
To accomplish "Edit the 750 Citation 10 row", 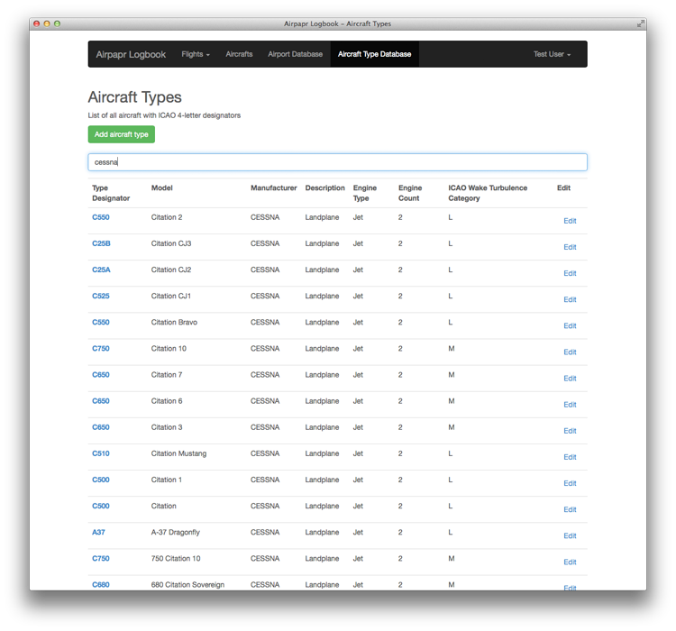I will point(570,562).
